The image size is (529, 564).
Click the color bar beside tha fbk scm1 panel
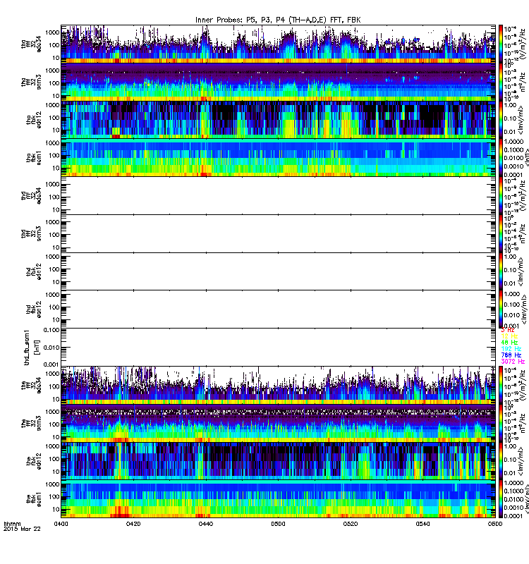pyautogui.click(x=501, y=157)
